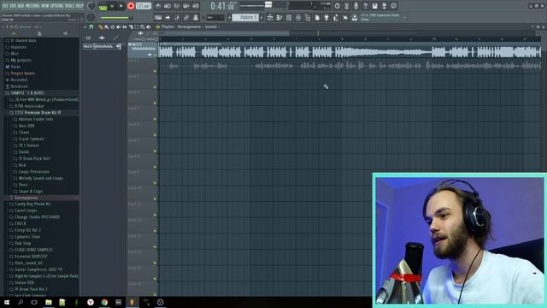Click the Playlist horizontal scrollbar
547x308 pixels.
pos(226,33)
